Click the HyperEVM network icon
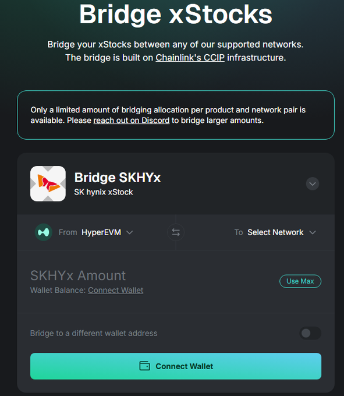 (44, 232)
